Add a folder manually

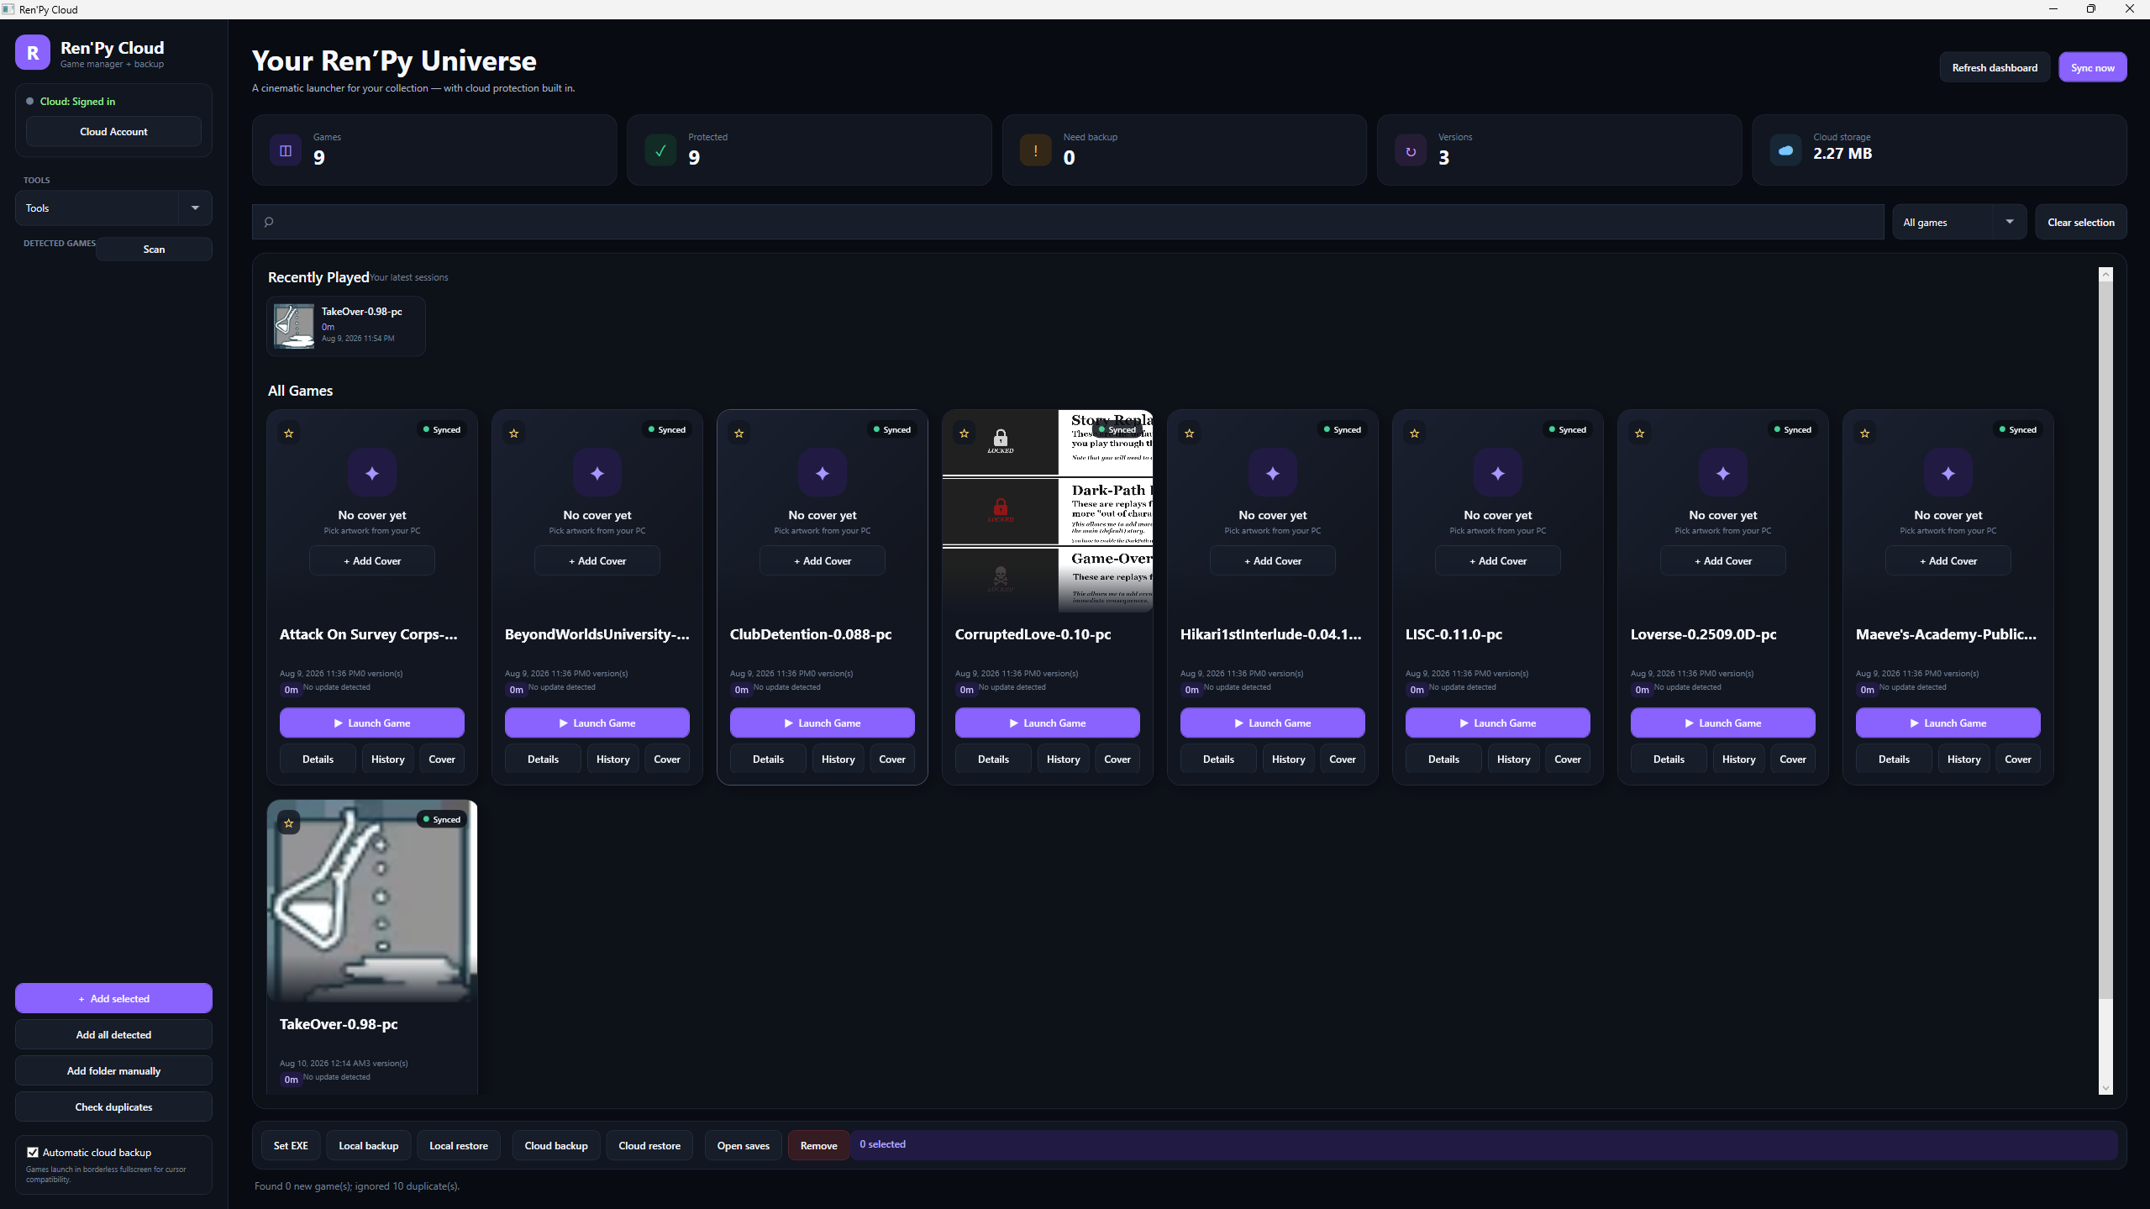point(113,1071)
